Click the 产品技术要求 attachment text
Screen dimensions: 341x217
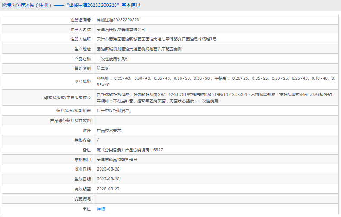(x=109, y=130)
